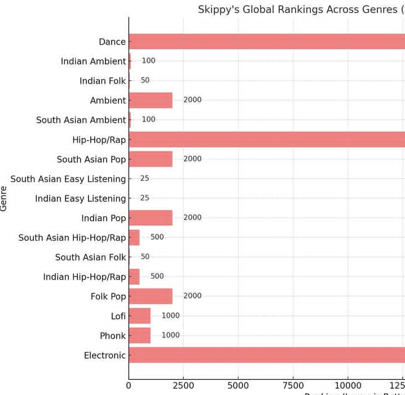Screen dimensions: 405x395
Task: Click the Genre y-axis title
Action: (x=3, y=199)
